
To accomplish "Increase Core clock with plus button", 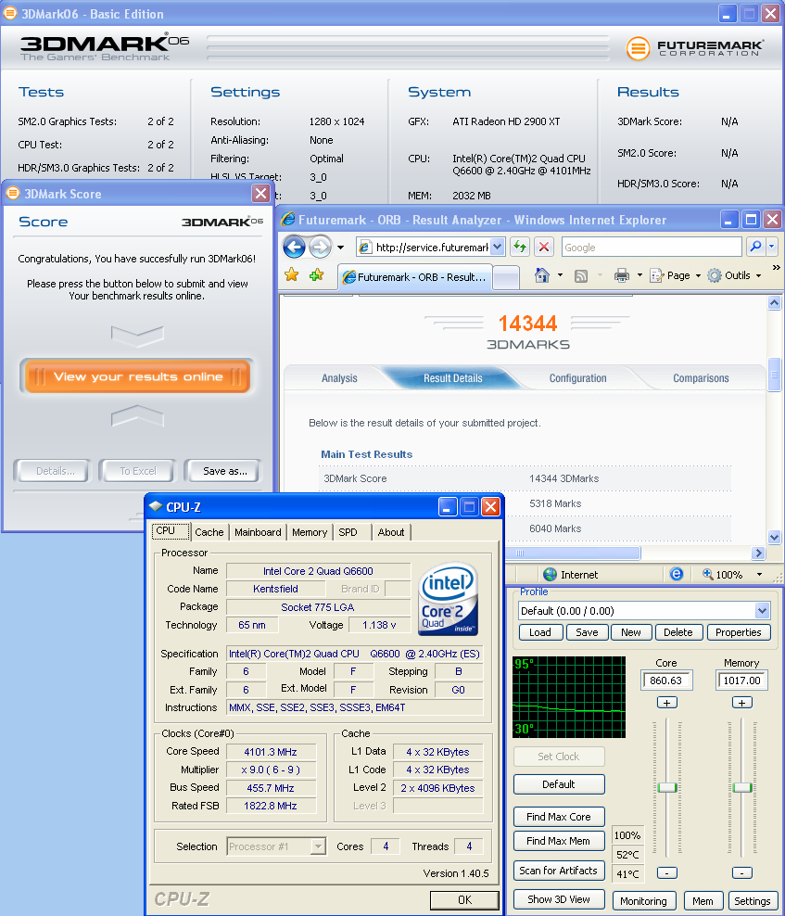I will (666, 703).
